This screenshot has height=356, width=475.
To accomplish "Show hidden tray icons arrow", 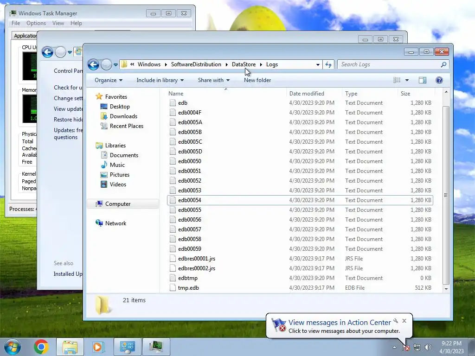I will [x=394, y=348].
